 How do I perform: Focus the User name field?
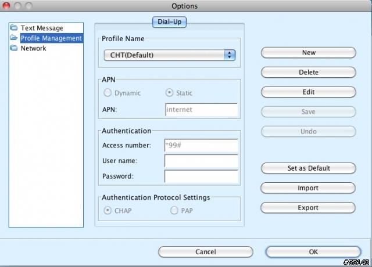point(201,161)
